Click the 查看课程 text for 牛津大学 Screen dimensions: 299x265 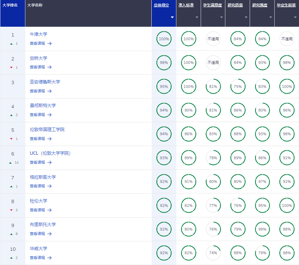coord(38,44)
